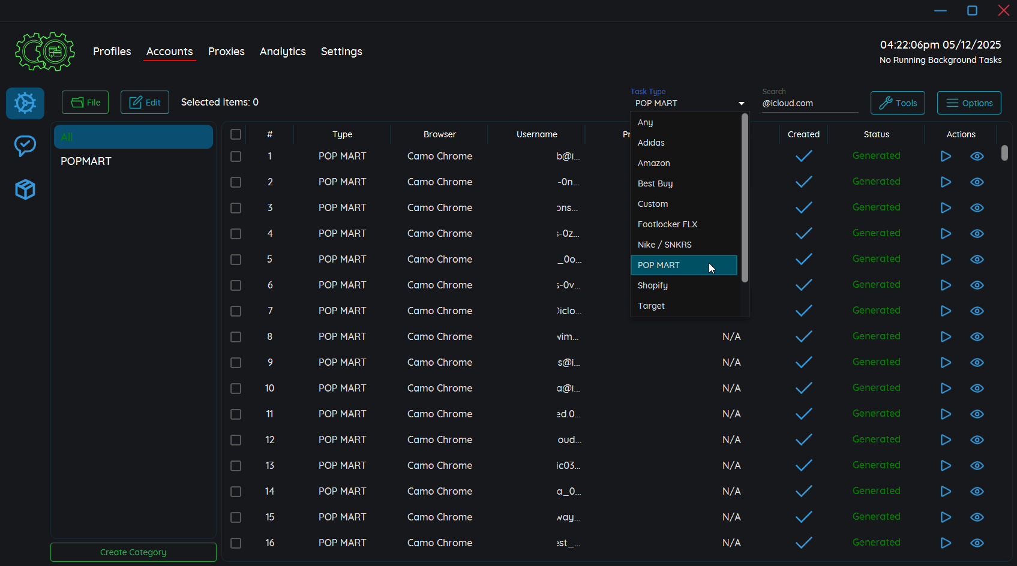Select Adidas from Task Type list
The width and height of the screenshot is (1017, 566).
684,143
